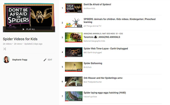Image resolution: width=170 pixels, height=105 pixels.
Task: Open the Spider laying eggs thumbnail
Action: coord(74,96)
